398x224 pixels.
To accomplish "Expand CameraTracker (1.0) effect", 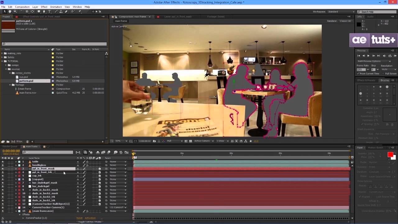I will pyautogui.click(x=23, y=218).
